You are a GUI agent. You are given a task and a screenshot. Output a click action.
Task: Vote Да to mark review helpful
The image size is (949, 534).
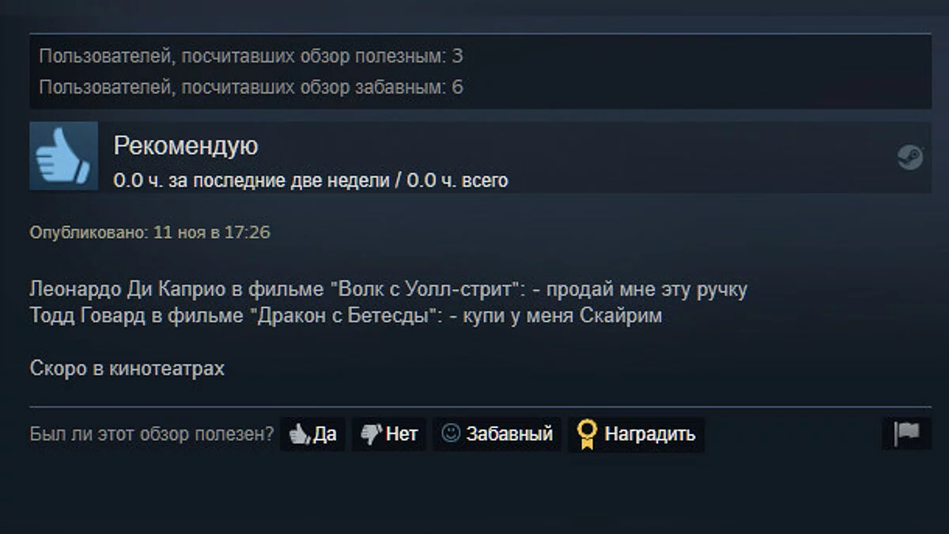312,434
